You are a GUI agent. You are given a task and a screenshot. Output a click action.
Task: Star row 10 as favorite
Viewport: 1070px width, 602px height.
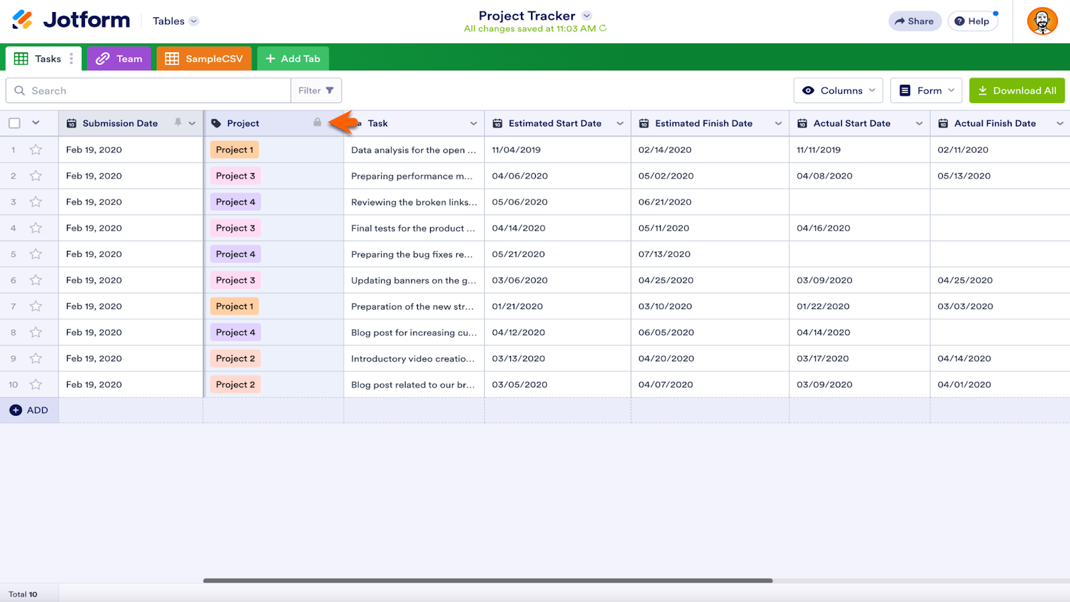pos(36,385)
